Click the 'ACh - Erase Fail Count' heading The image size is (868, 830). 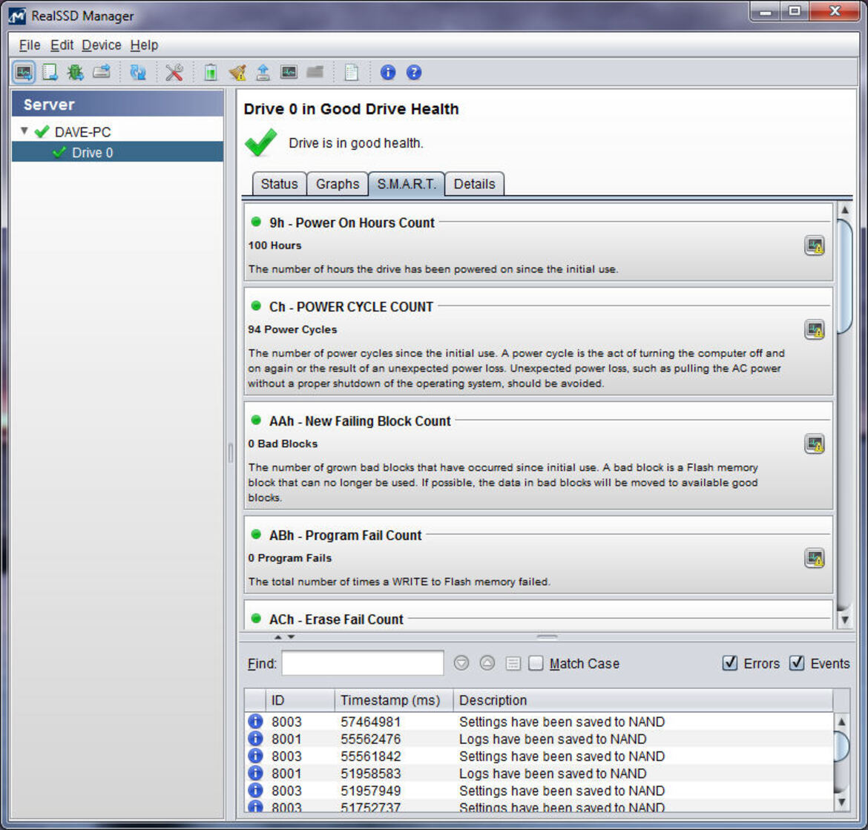coord(337,619)
